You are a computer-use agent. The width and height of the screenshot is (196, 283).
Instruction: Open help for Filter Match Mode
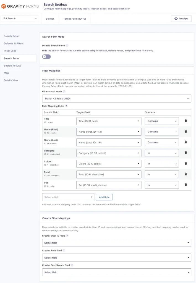coord(64,91)
